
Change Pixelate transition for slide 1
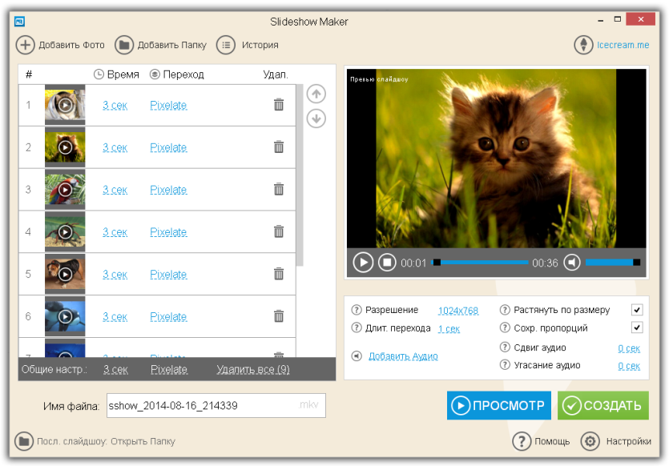click(x=168, y=106)
